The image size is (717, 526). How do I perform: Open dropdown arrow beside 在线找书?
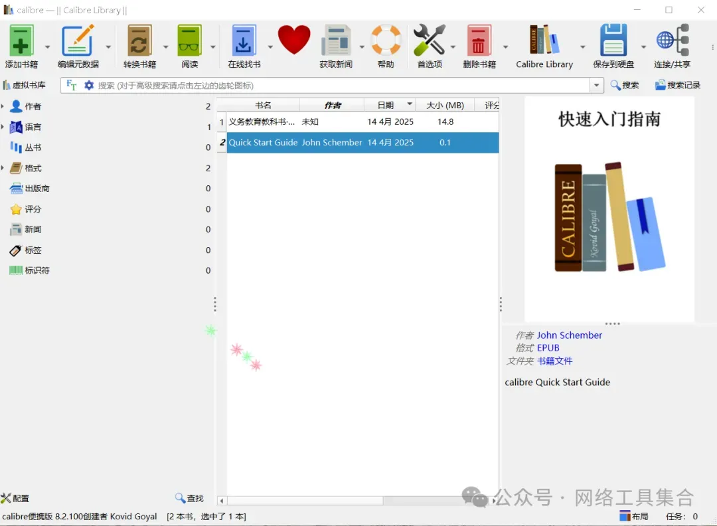point(270,46)
